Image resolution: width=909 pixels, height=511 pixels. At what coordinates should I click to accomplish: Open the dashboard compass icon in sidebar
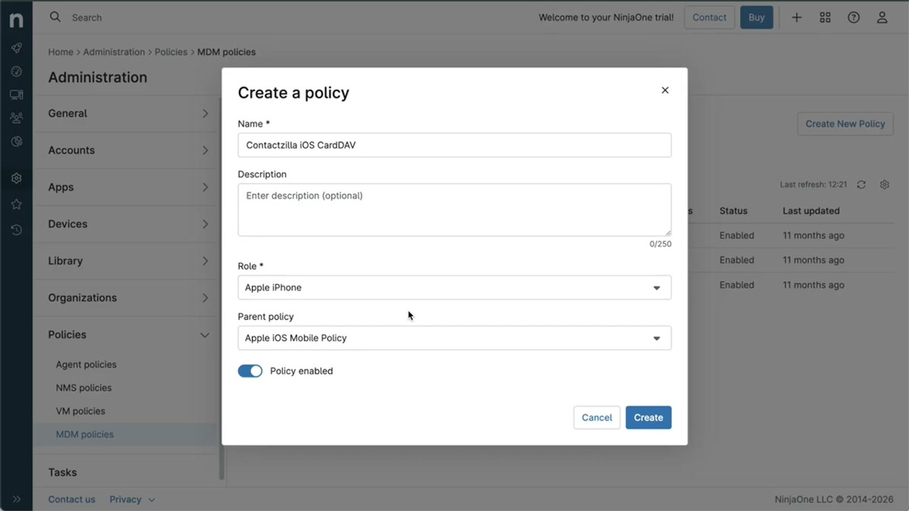coord(16,71)
